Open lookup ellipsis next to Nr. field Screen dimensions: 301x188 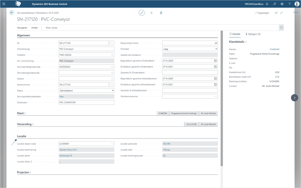[112, 43]
